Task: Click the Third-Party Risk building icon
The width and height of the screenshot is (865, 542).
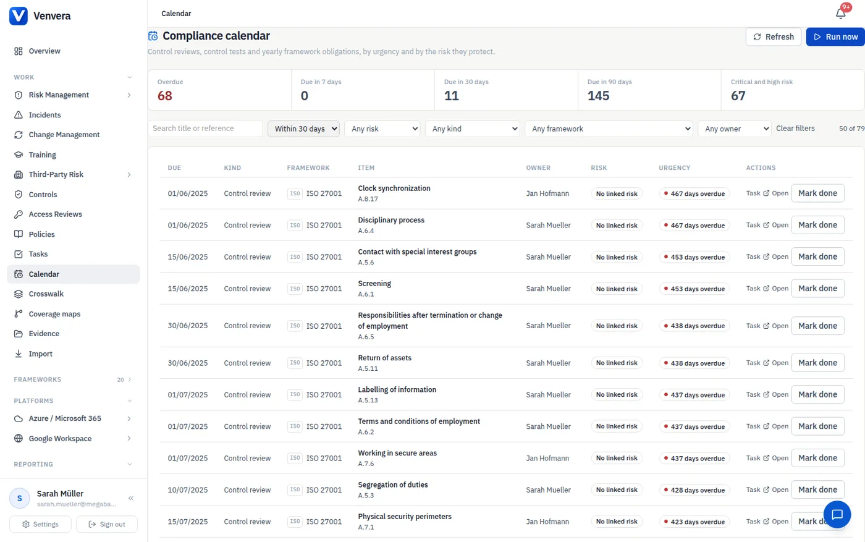Action: pos(19,175)
